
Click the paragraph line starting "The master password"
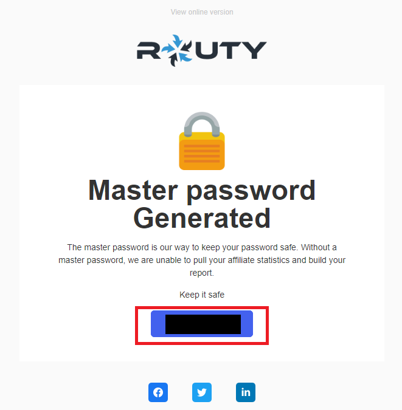tap(202, 247)
